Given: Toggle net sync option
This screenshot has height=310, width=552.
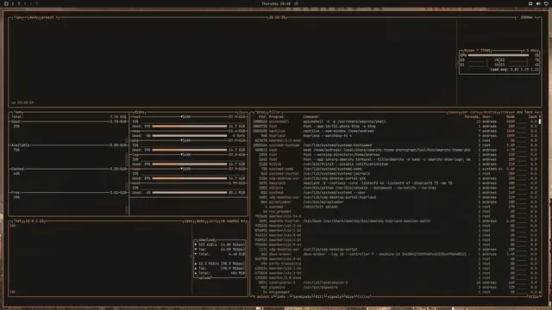Looking at the screenshot, I should [x=188, y=221].
